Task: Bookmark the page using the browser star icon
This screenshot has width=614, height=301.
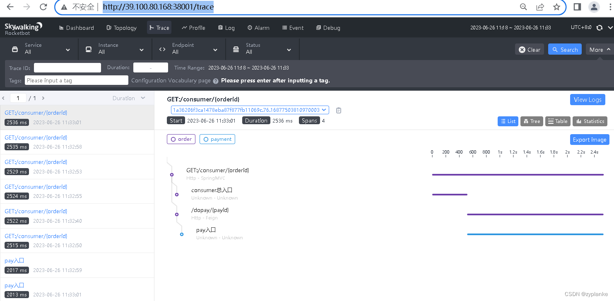Action: 557,7
